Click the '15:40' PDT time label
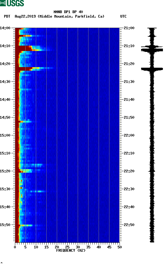This screenshot has width=165, height=266. (x=5, y=207)
